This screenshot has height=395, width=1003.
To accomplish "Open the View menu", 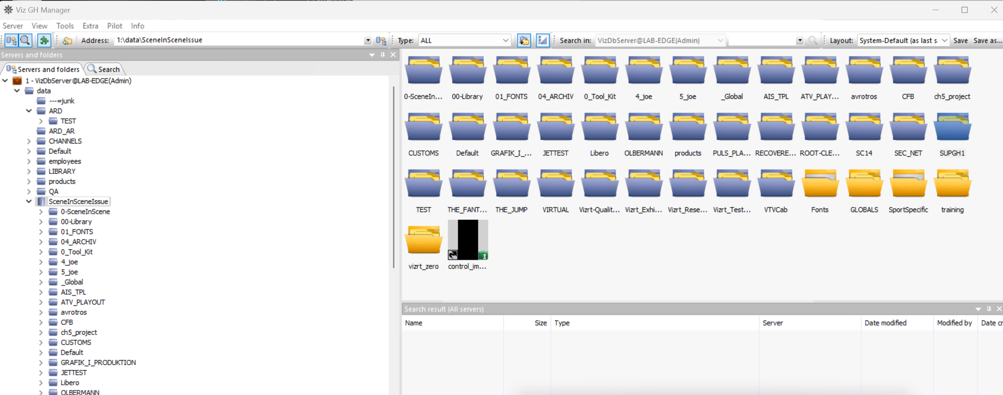I will (39, 26).
